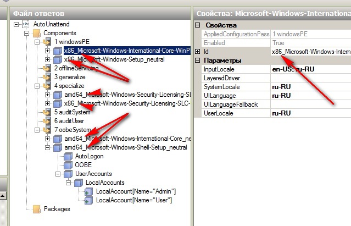Select the AutoLogon node
The height and width of the screenshot is (226, 351).
tap(90, 156)
